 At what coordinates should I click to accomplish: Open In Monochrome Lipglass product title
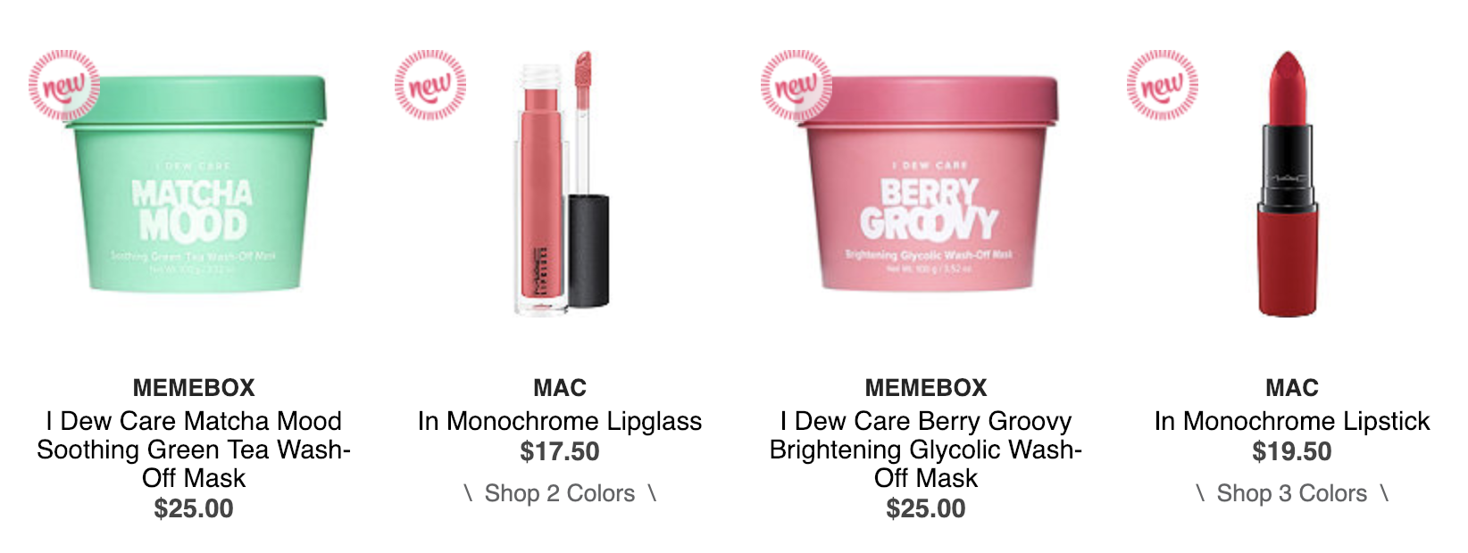tap(560, 421)
